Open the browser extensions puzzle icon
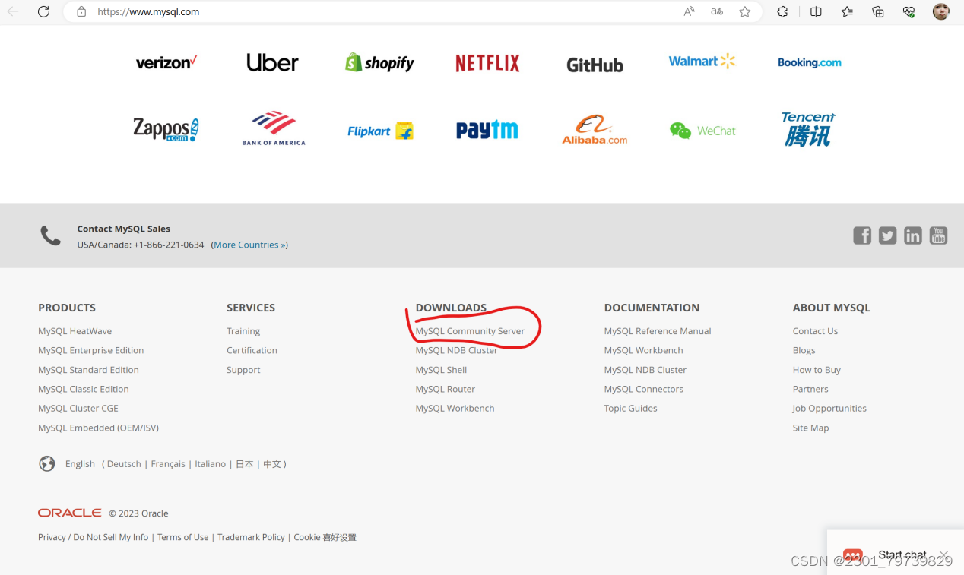The width and height of the screenshot is (964, 575). pyautogui.click(x=782, y=11)
